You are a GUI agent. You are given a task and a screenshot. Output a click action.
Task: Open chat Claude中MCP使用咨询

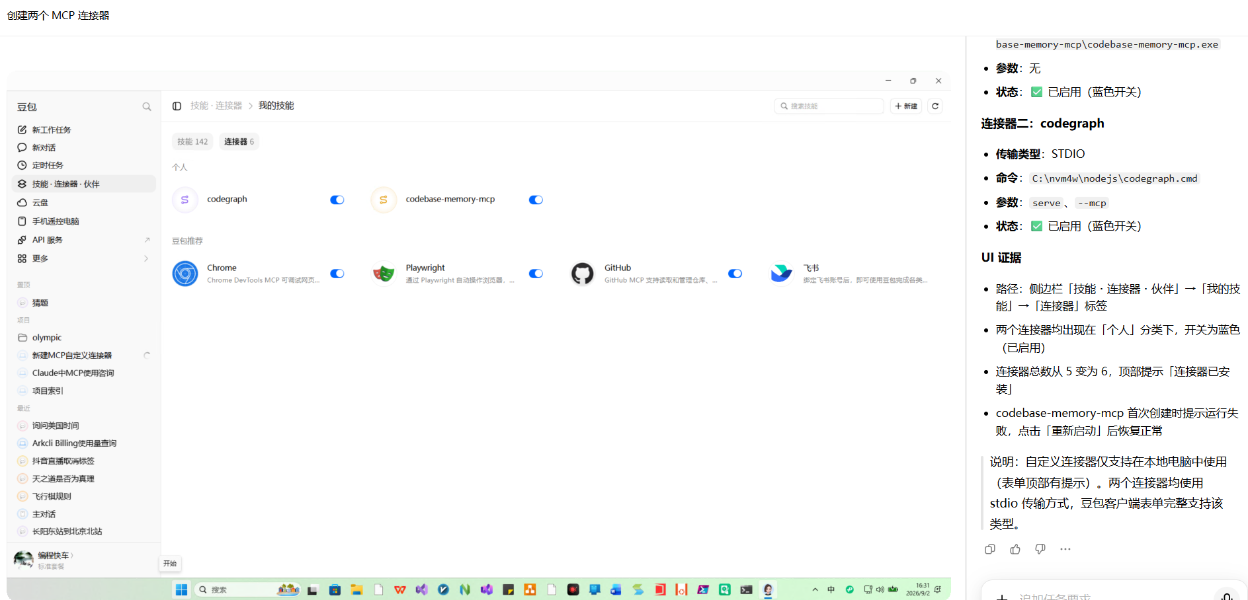pyautogui.click(x=84, y=373)
